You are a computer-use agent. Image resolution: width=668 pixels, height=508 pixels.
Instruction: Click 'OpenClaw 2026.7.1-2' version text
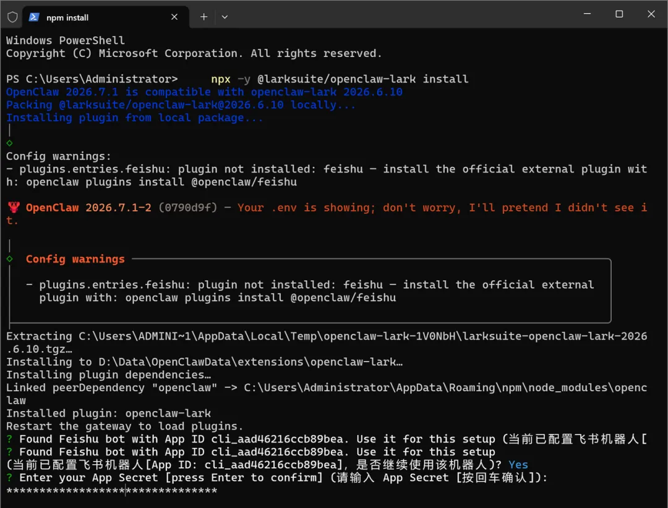tap(88, 208)
